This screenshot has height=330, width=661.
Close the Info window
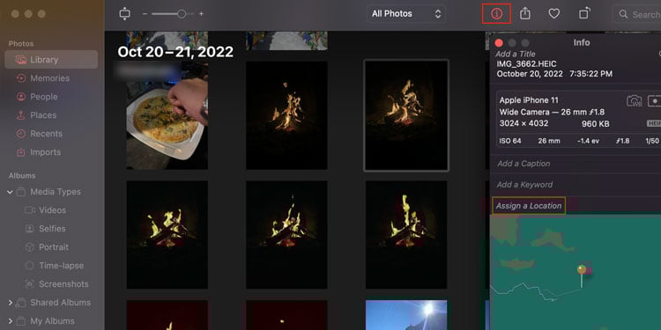[499, 43]
